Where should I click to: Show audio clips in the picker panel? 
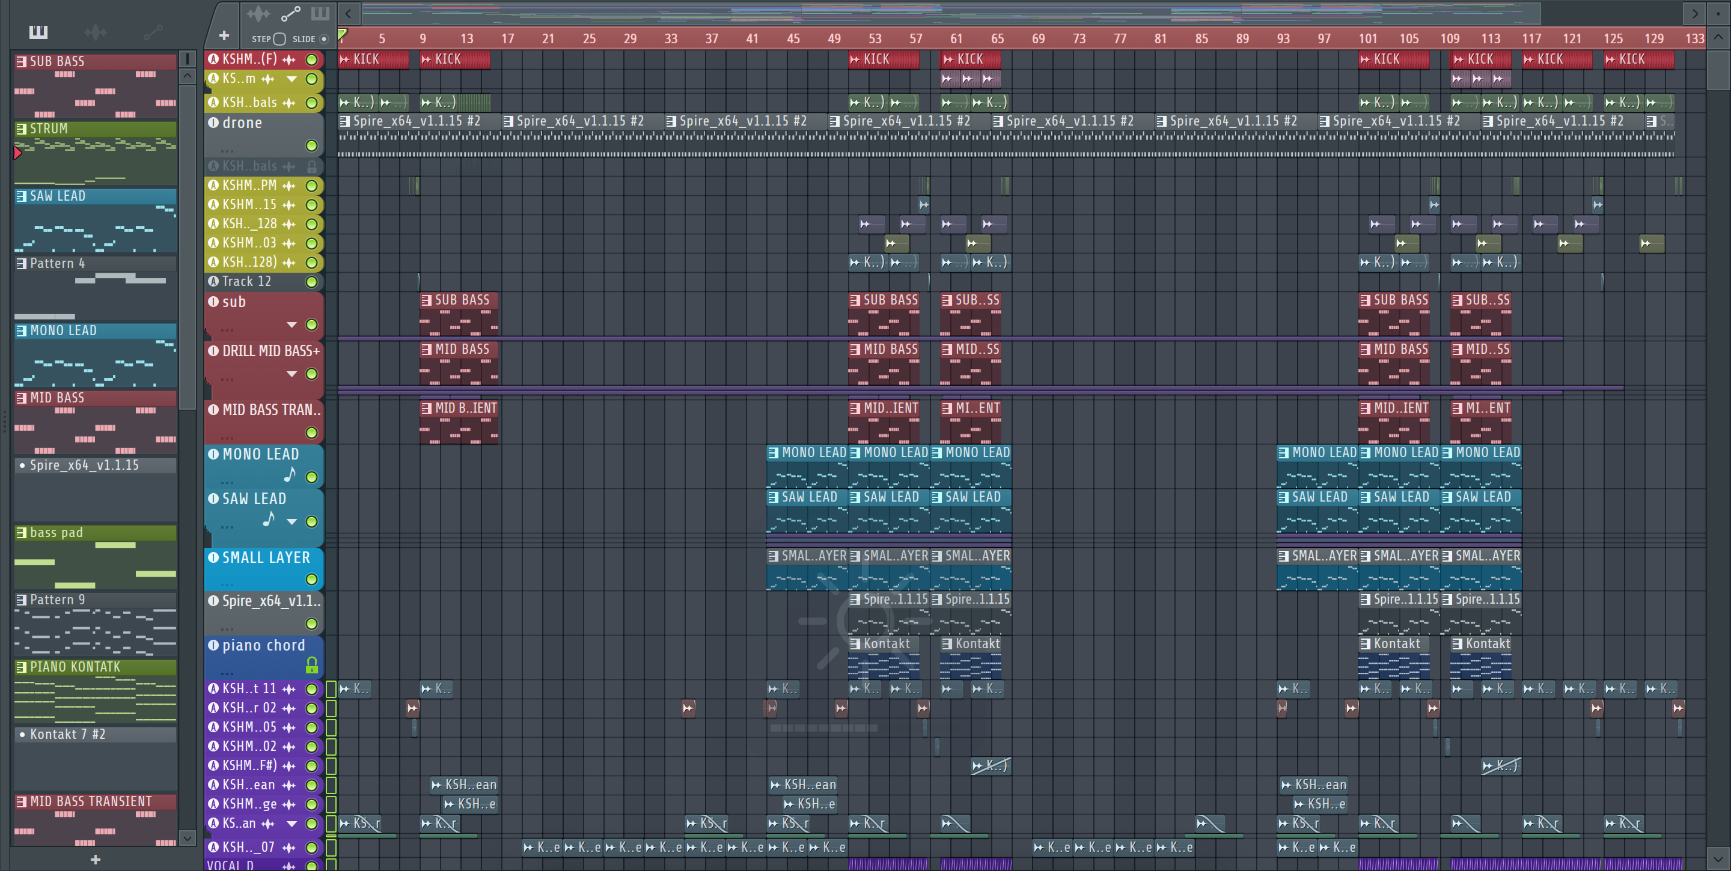96,32
